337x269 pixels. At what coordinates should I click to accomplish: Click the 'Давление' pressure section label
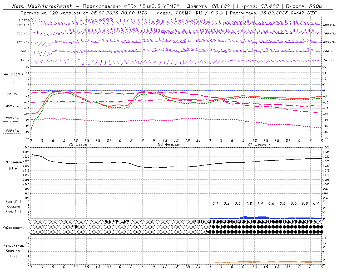pos(13,162)
